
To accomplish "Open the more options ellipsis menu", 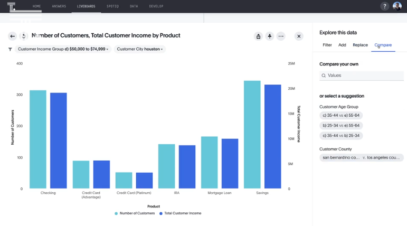I will pyautogui.click(x=281, y=36).
